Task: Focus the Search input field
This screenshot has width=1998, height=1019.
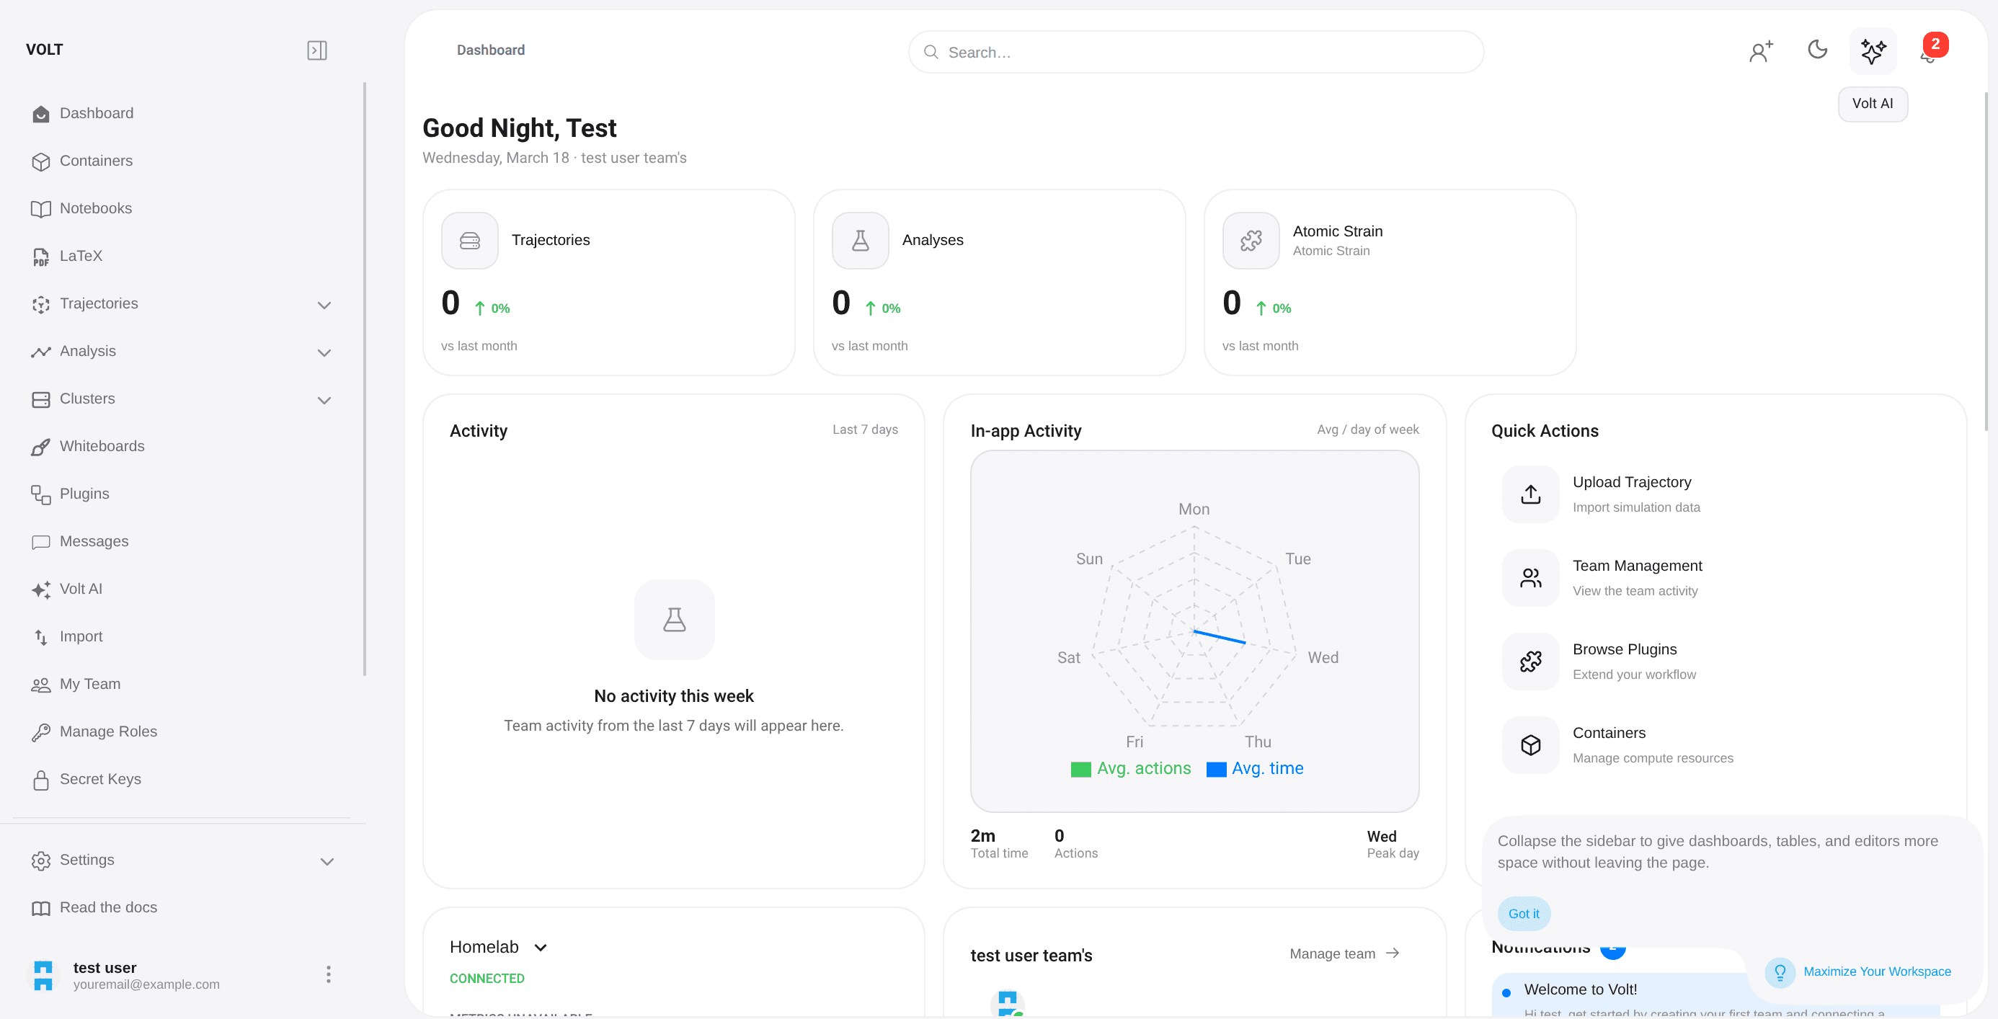Action: [1196, 52]
